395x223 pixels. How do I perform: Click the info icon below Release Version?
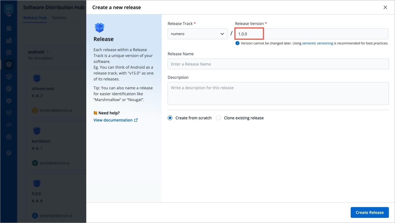(237, 43)
